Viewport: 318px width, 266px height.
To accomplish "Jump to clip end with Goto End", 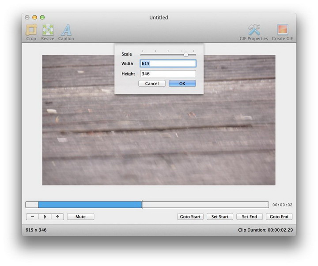I will coord(279,217).
